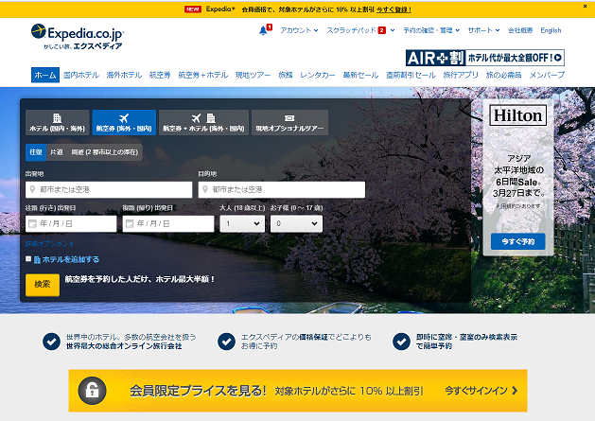This screenshot has height=421, width=595.
Task: Click the yellow 検索 search button
Action: click(43, 285)
